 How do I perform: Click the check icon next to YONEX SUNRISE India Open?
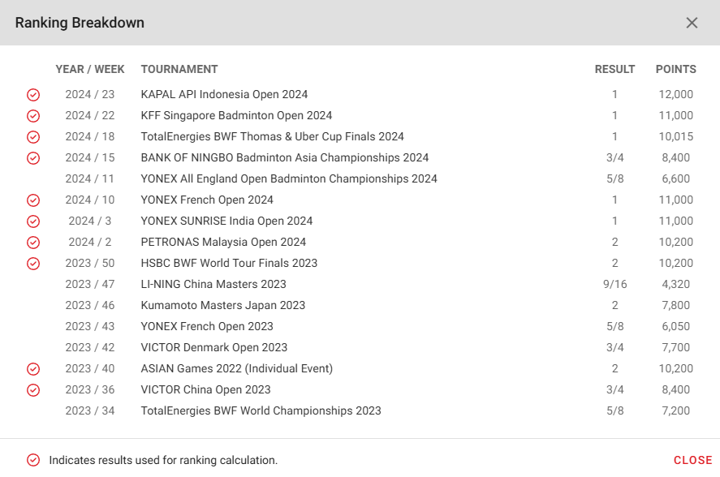(33, 221)
